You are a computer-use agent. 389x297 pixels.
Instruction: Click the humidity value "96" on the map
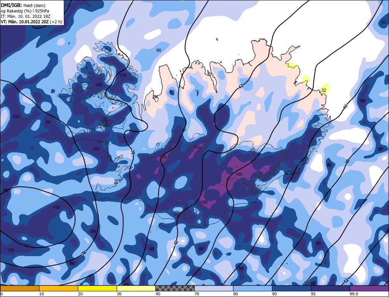tap(329, 165)
